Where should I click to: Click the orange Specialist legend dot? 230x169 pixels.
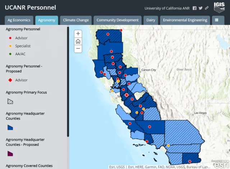pyautogui.click(x=10, y=46)
